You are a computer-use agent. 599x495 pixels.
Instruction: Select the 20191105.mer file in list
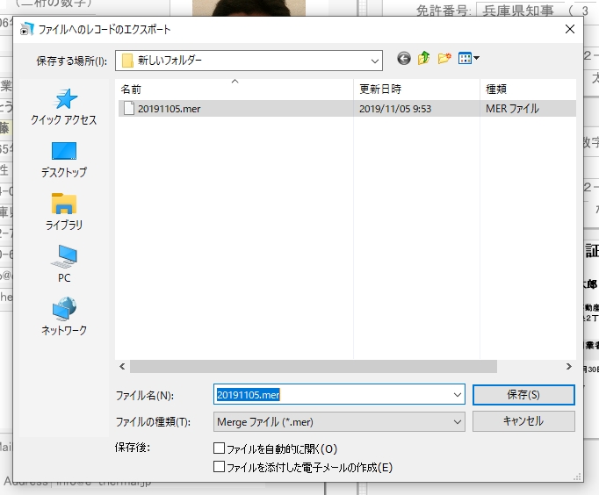click(169, 109)
